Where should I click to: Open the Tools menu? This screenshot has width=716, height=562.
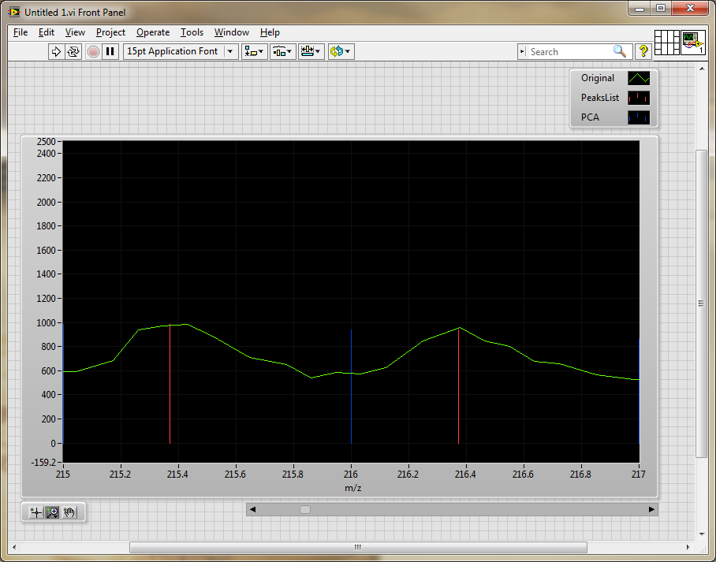point(192,32)
